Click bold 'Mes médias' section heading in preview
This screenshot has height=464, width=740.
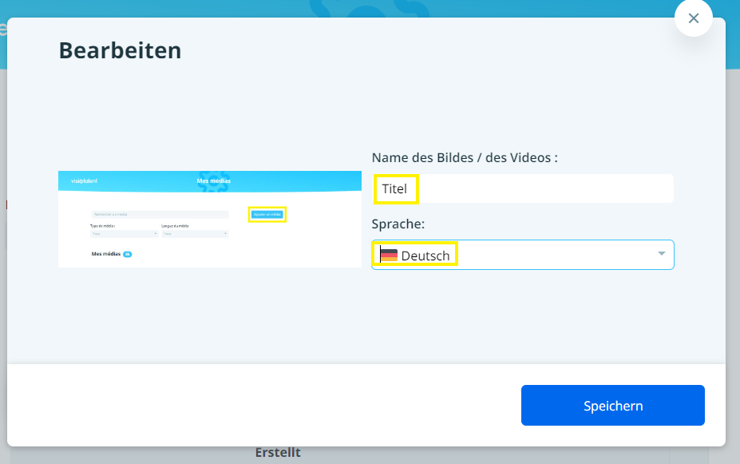tap(106, 254)
